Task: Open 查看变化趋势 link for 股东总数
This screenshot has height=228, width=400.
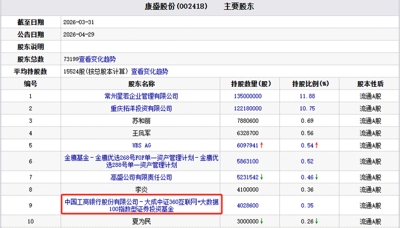Action: pyautogui.click(x=97, y=59)
